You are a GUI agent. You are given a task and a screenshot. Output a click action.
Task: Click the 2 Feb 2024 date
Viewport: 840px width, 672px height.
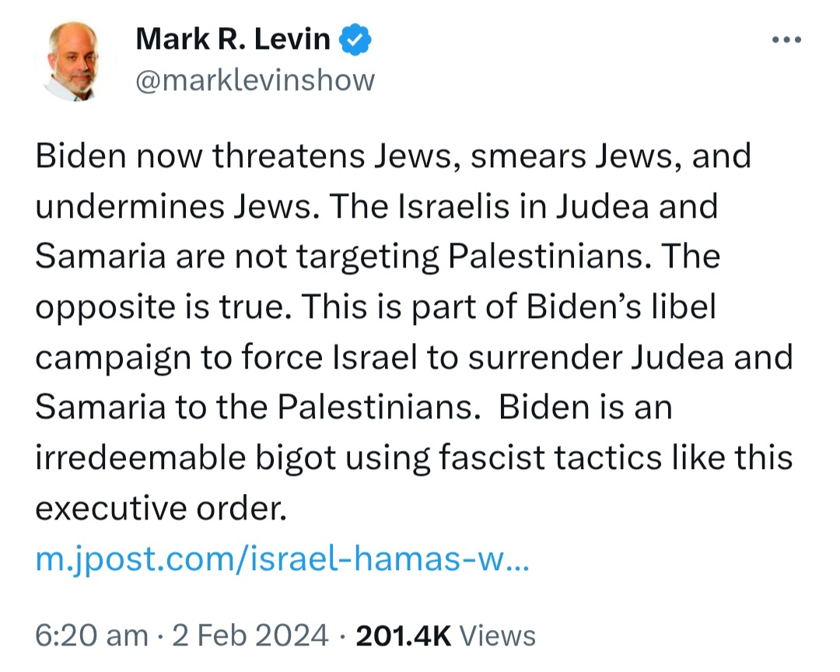(250, 635)
